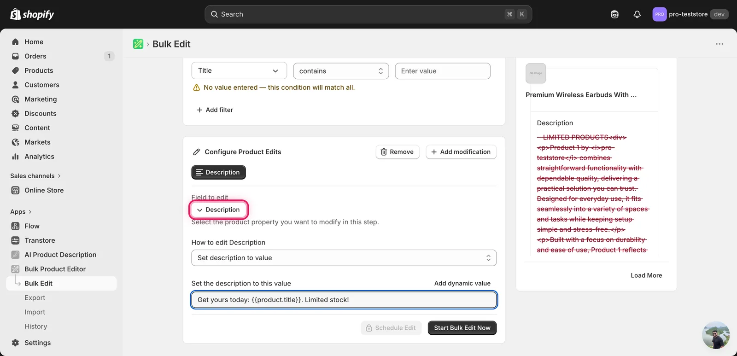Image resolution: width=737 pixels, height=356 pixels.
Task: Open the notifications bell
Action: click(637, 14)
